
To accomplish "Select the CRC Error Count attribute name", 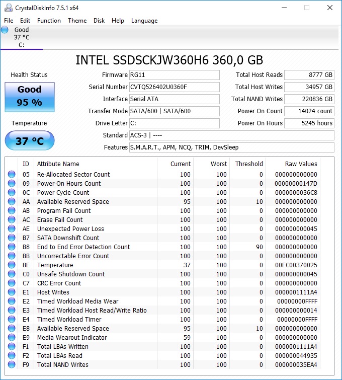I will pyautogui.click(x=59, y=283).
